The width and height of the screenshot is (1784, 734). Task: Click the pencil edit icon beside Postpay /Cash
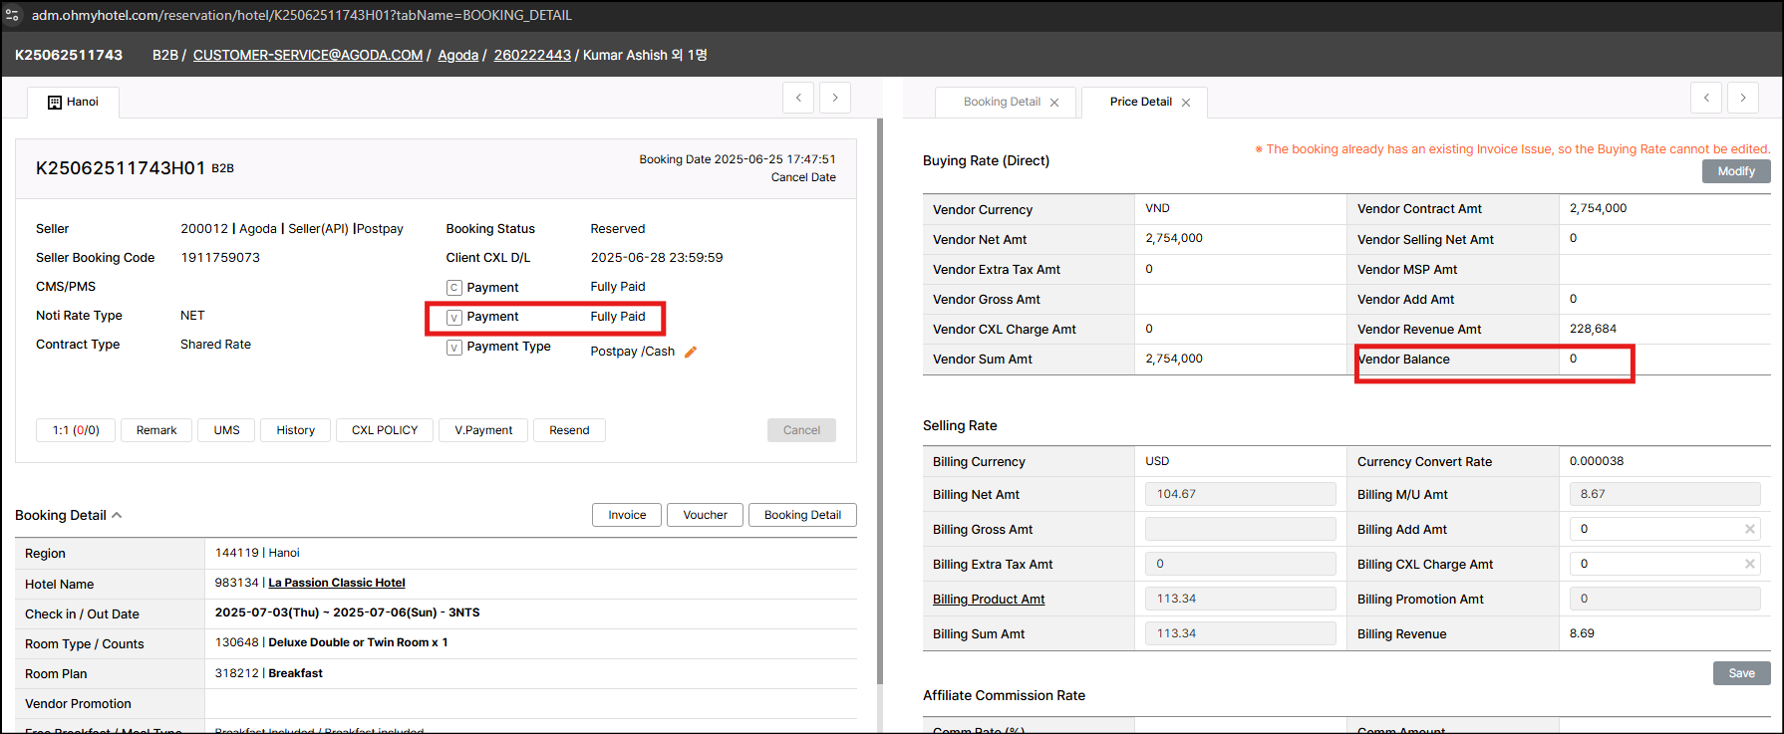[691, 352]
